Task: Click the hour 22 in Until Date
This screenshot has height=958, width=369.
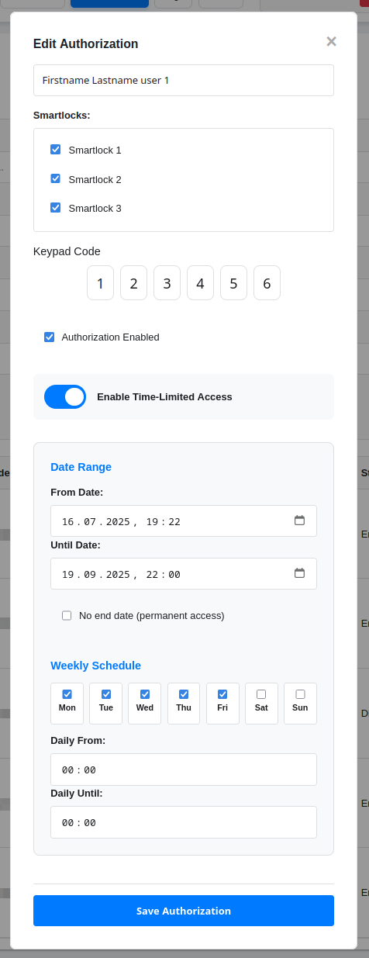Action: click(152, 574)
